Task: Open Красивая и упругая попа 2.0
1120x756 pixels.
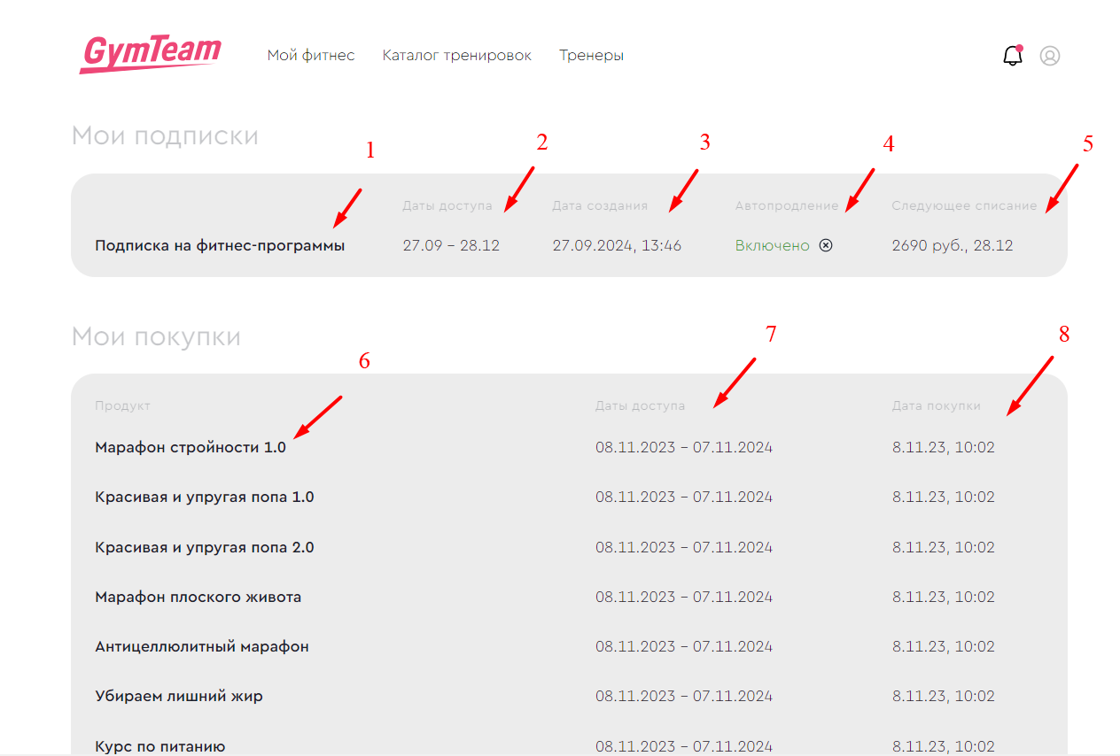Action: [x=205, y=547]
